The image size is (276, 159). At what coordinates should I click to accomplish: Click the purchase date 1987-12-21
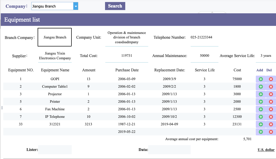(x=127, y=124)
